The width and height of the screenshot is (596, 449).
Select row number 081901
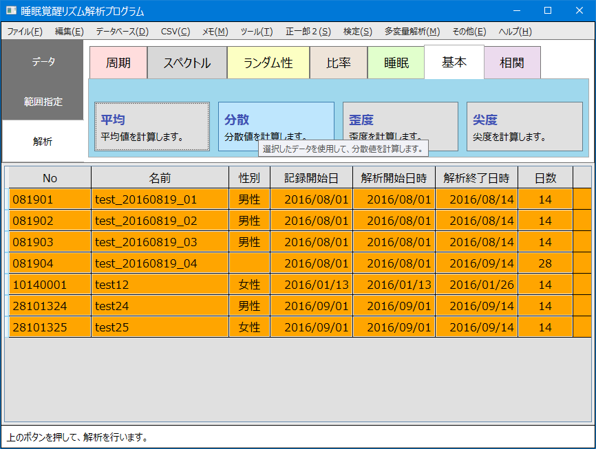click(x=50, y=199)
